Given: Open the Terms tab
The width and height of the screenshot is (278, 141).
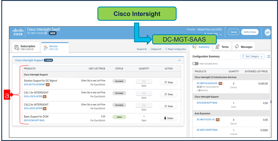Looking at the screenshot, I should click(x=222, y=47).
